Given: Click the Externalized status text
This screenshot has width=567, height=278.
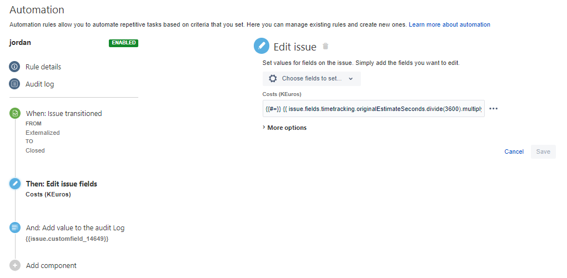Looking at the screenshot, I should pos(43,133).
